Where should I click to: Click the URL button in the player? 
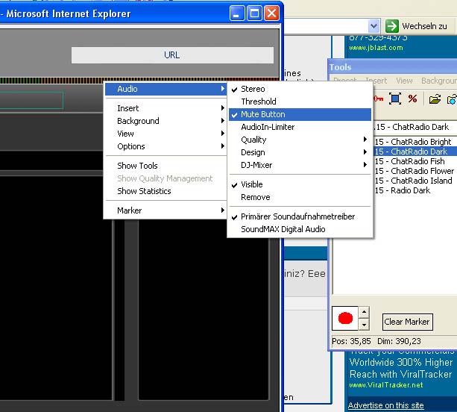[x=172, y=55]
